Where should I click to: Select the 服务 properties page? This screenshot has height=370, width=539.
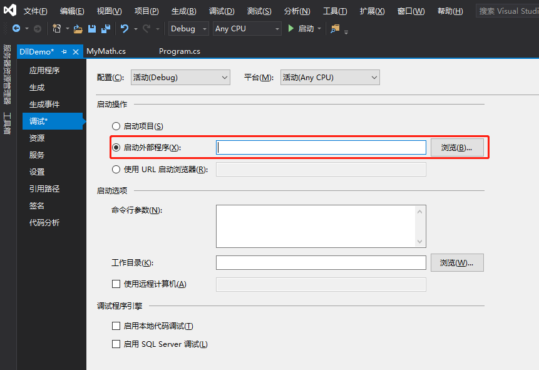click(x=37, y=155)
